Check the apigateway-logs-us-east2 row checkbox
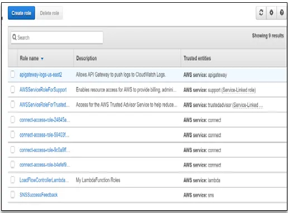The width and height of the screenshot is (288, 213). [x=13, y=75]
